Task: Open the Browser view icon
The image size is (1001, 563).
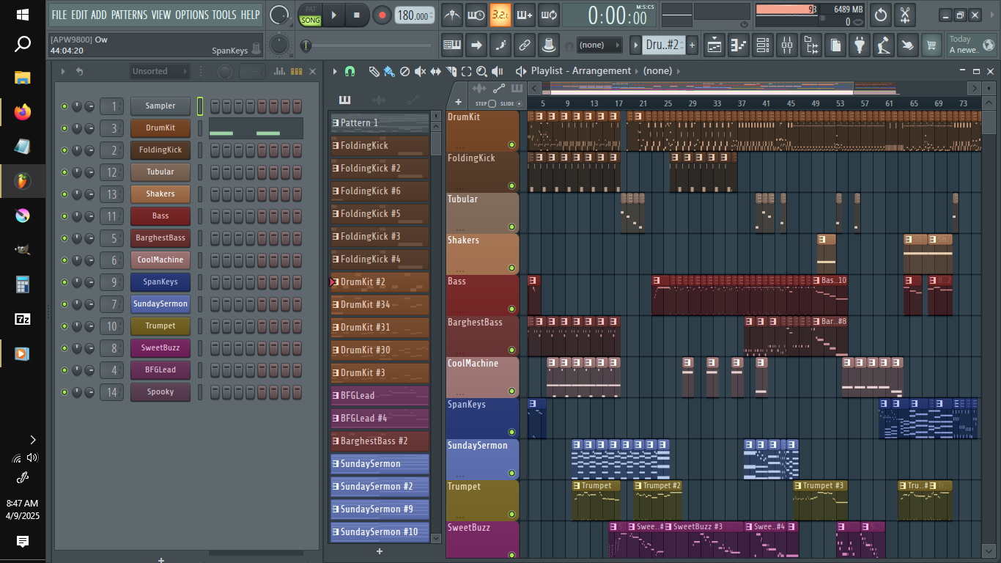Action: (x=810, y=45)
